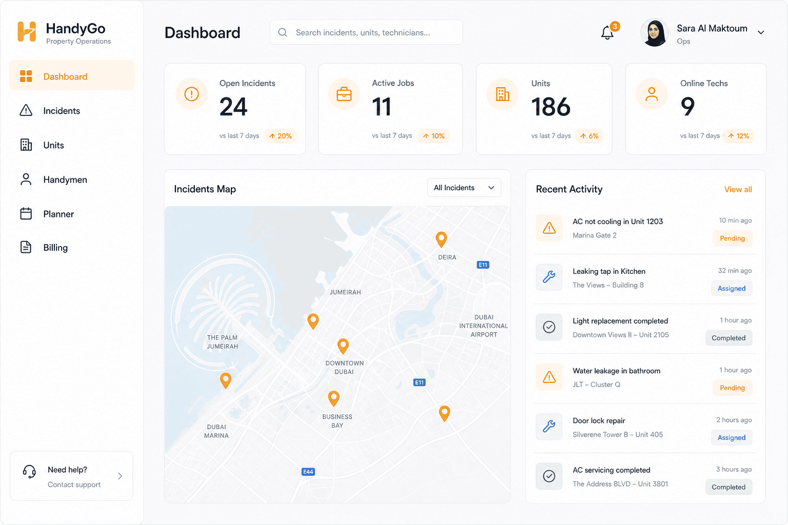This screenshot has height=525, width=788.
Task: Click the Business Bay map pin
Action: [334, 399]
